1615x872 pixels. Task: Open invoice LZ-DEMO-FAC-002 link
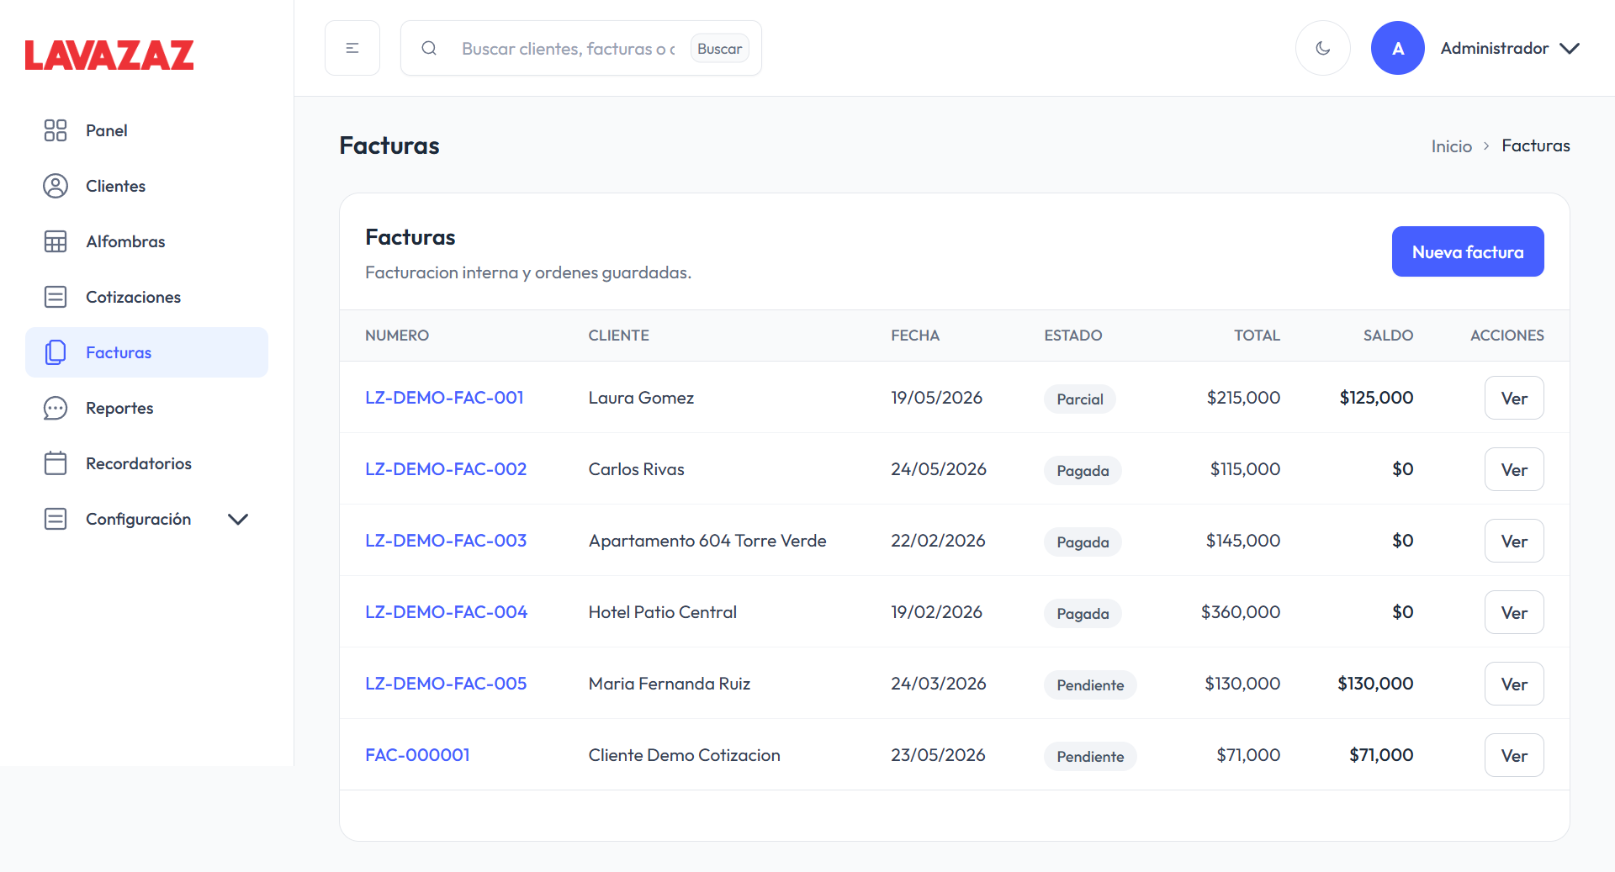point(446,469)
